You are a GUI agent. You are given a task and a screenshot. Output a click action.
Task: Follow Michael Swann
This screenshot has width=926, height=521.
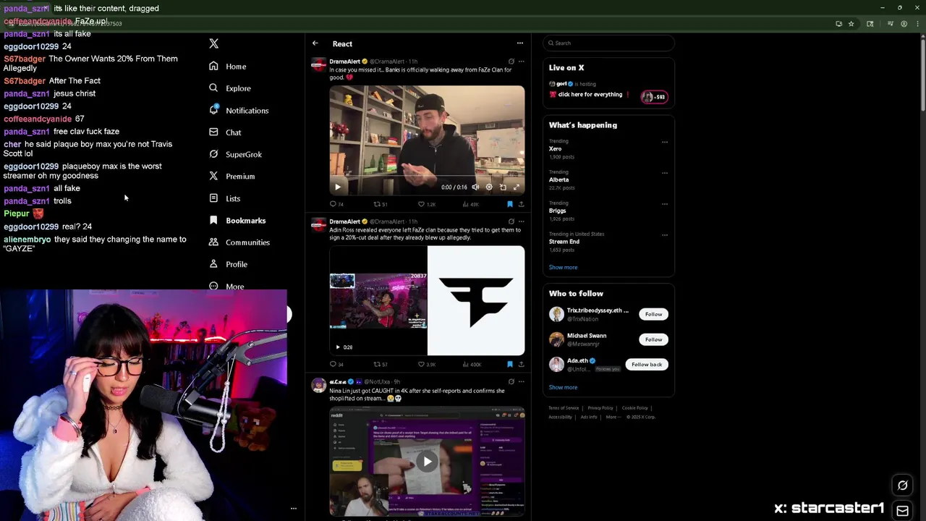(x=653, y=339)
